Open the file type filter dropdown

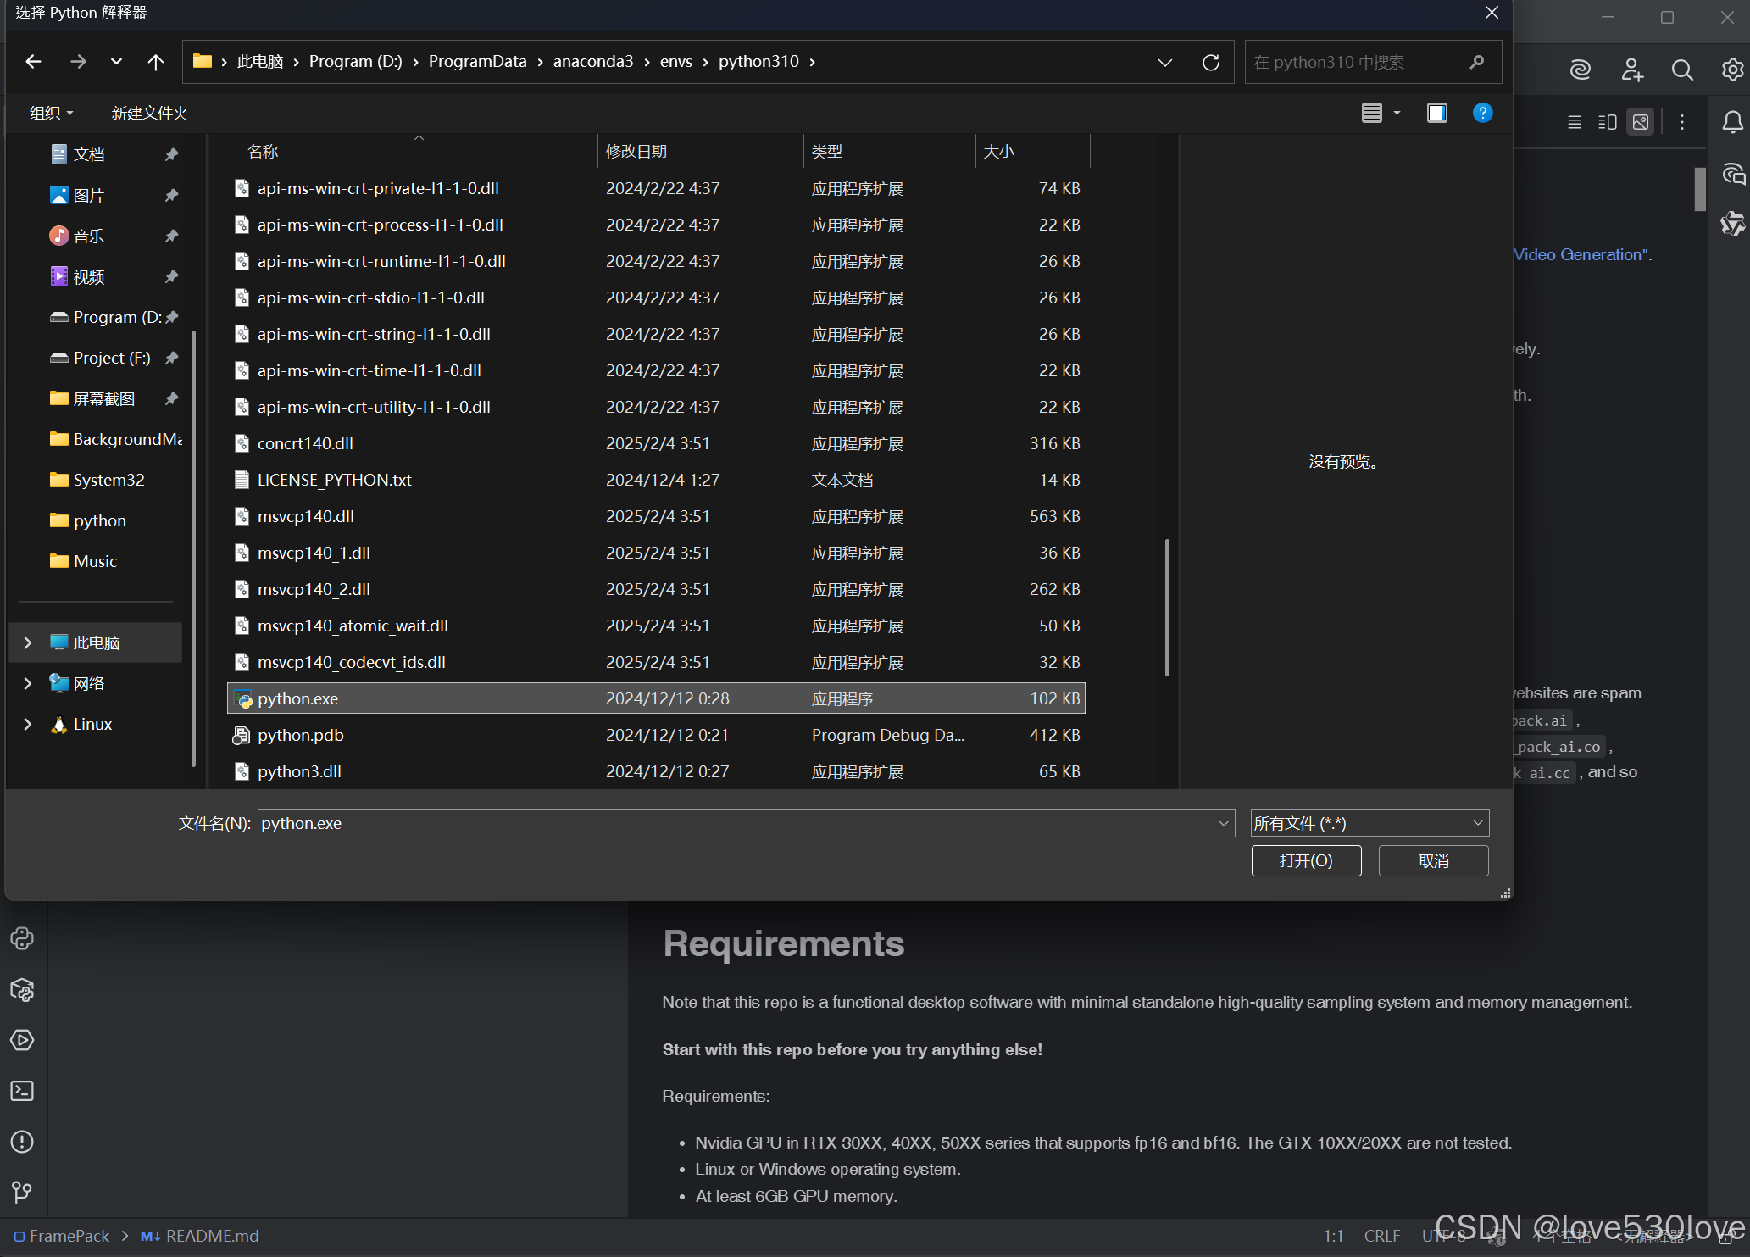pos(1369,823)
